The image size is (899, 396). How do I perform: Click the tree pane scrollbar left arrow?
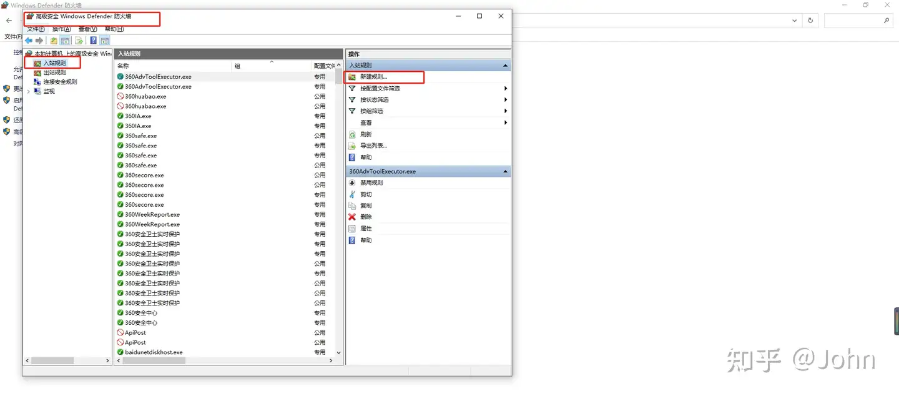(x=27, y=360)
